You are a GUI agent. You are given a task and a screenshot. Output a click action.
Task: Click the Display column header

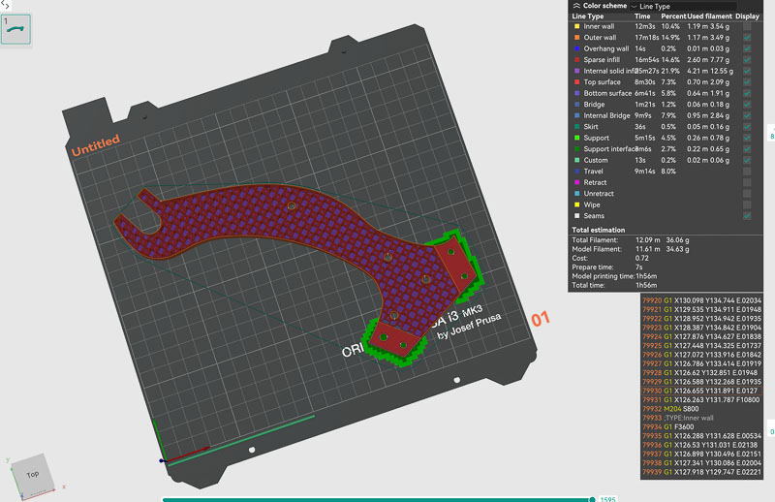tap(747, 16)
